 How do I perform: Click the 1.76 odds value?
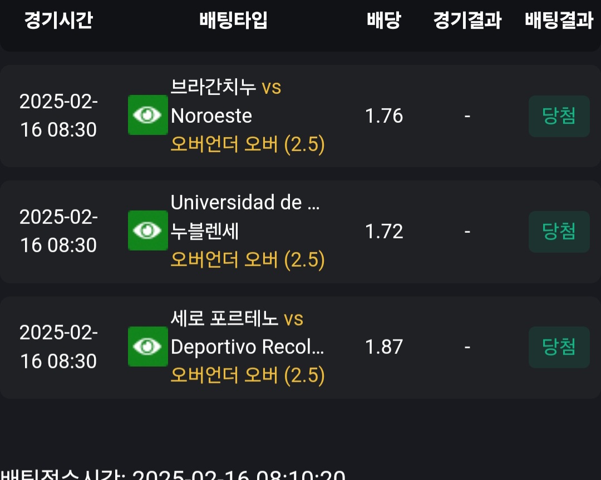(x=384, y=116)
